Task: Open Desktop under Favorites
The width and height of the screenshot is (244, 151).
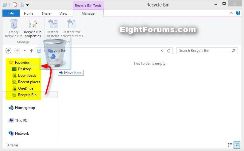Action: [25, 69]
